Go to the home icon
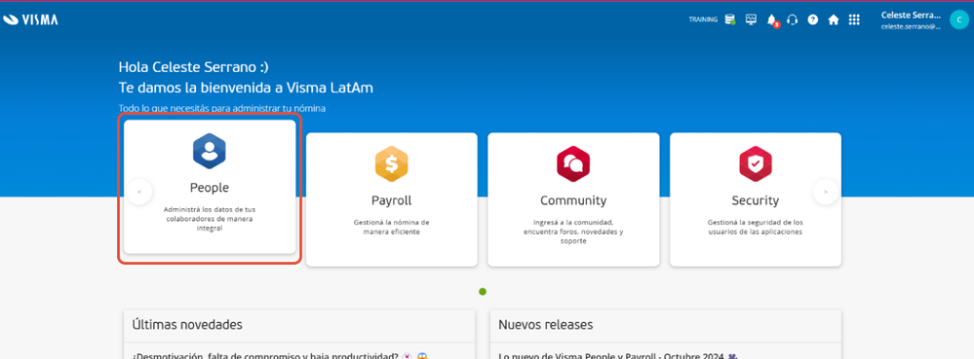Image resolution: width=974 pixels, height=359 pixels. pyautogui.click(x=834, y=19)
